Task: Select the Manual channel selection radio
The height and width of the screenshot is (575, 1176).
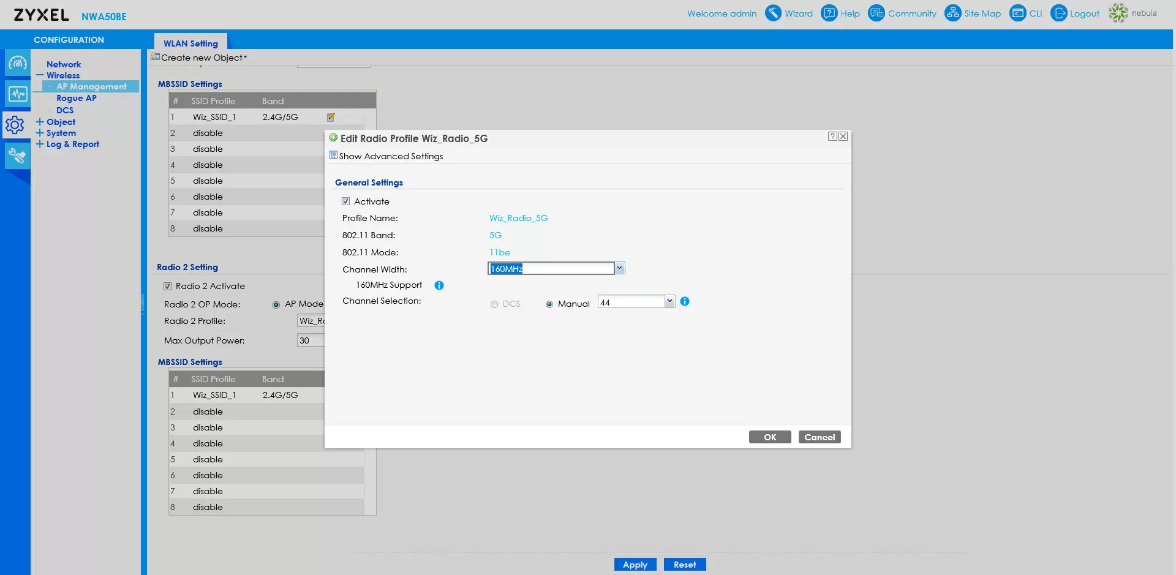Action: (549, 304)
